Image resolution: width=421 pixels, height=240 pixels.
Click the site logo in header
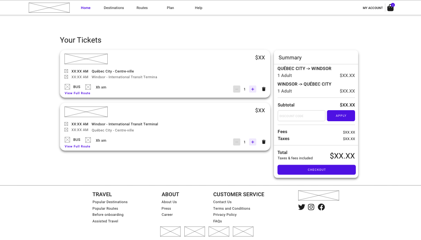click(x=49, y=8)
